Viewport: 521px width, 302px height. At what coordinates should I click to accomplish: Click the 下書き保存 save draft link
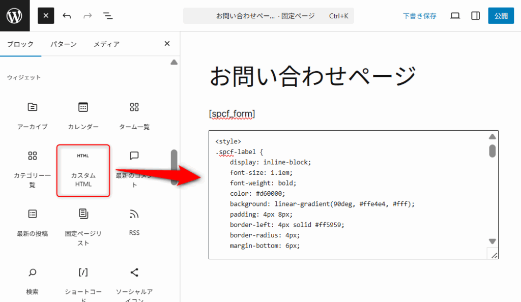pyautogui.click(x=419, y=16)
